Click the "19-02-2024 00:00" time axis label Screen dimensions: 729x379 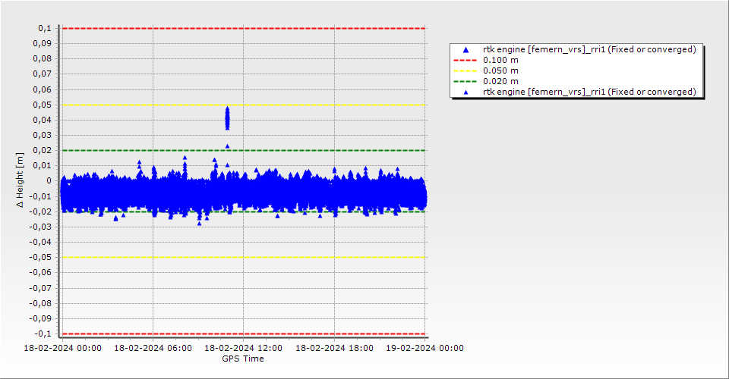pyautogui.click(x=424, y=348)
